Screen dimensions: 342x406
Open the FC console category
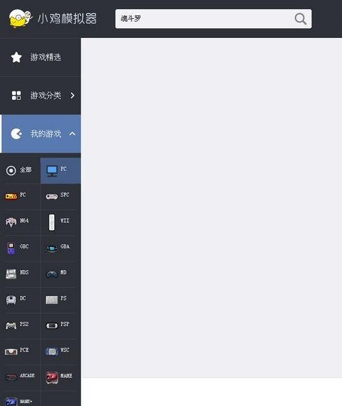20,196
